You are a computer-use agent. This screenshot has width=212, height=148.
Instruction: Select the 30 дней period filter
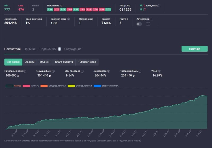coord(30,62)
